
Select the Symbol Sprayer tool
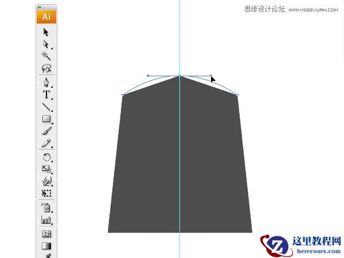click(46, 207)
